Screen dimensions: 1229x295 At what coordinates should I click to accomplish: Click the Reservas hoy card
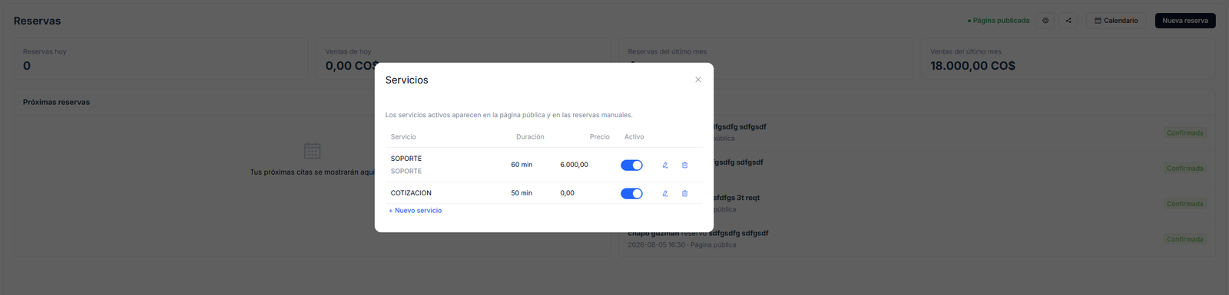pos(161,60)
